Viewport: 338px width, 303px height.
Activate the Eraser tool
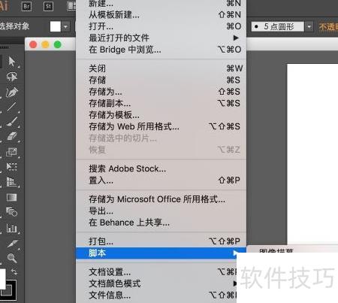[x=11, y=137]
